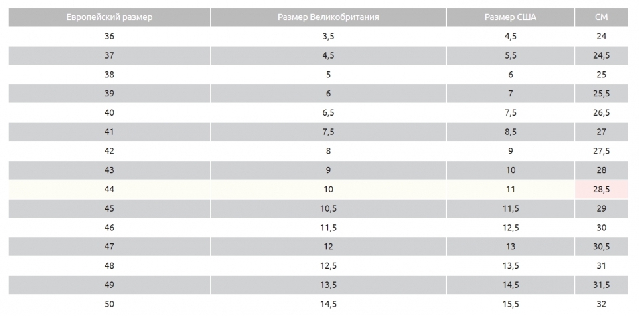Click UK size 14,5 cell

click(328, 304)
